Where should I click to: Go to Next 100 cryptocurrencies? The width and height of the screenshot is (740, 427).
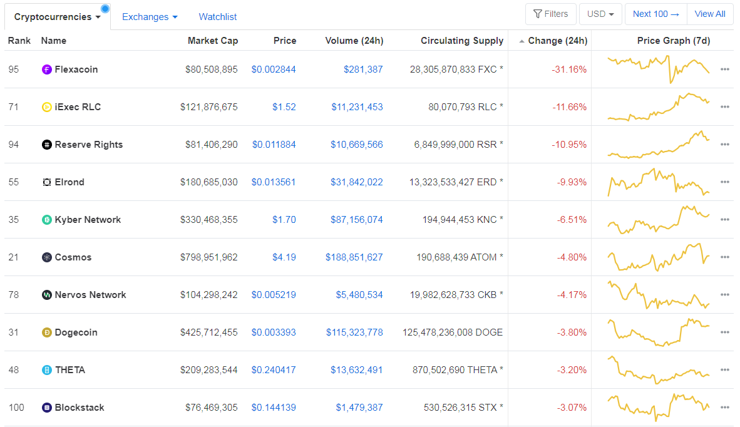(656, 14)
